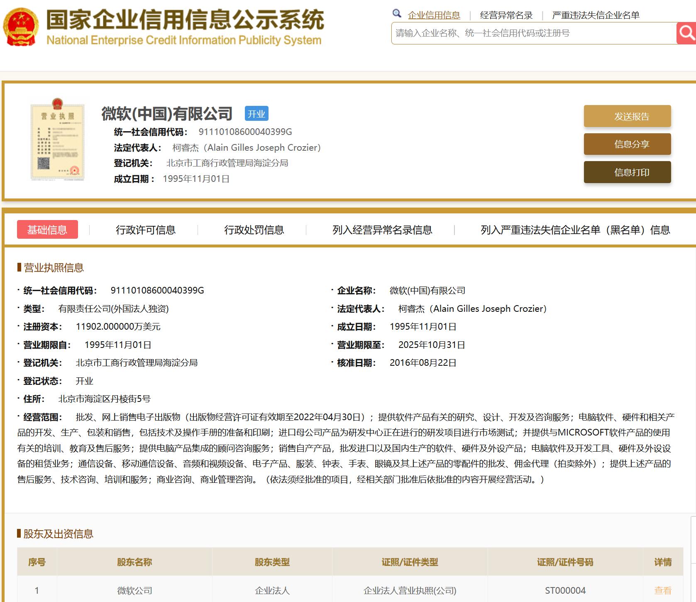Open the 查看 link for shareholder 微软公司

click(663, 590)
